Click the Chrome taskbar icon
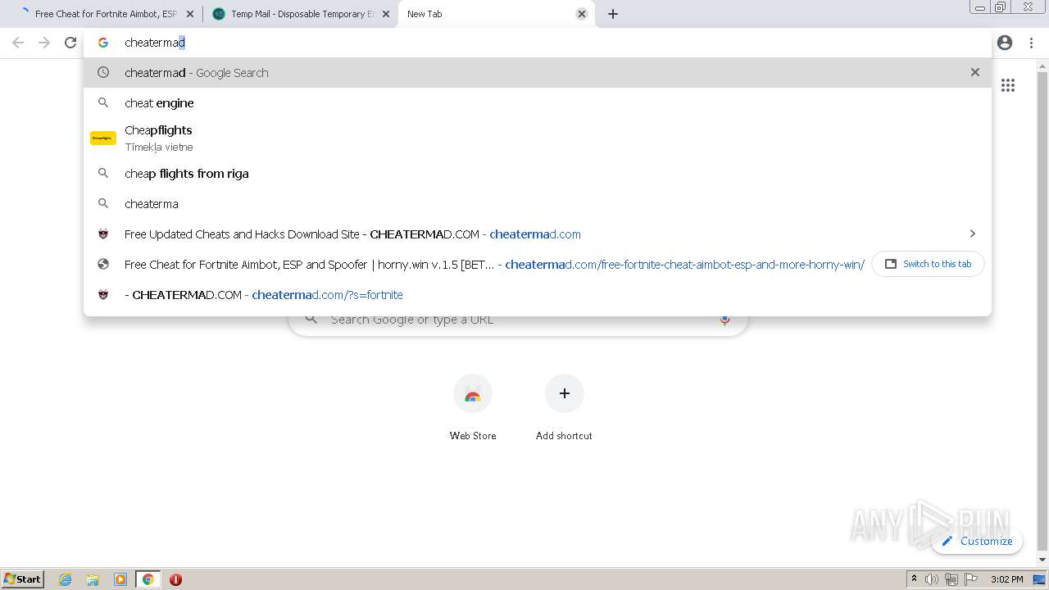Image resolution: width=1049 pixels, height=590 pixels. coord(148,579)
